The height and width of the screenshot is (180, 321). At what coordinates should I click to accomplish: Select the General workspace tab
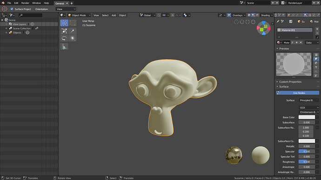tap(60, 3)
